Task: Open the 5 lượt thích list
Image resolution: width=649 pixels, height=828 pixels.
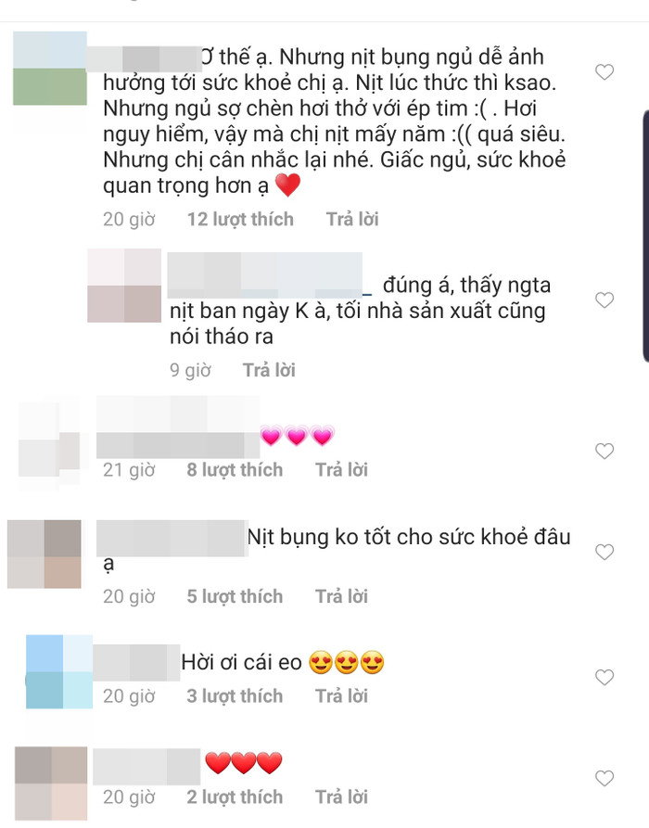Action: click(x=235, y=596)
